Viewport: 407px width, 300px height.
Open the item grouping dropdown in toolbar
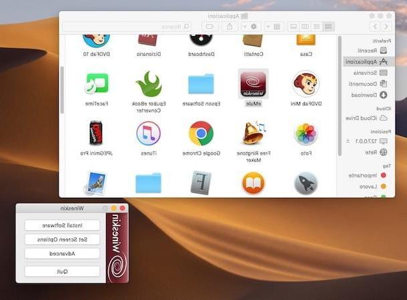(x=274, y=27)
